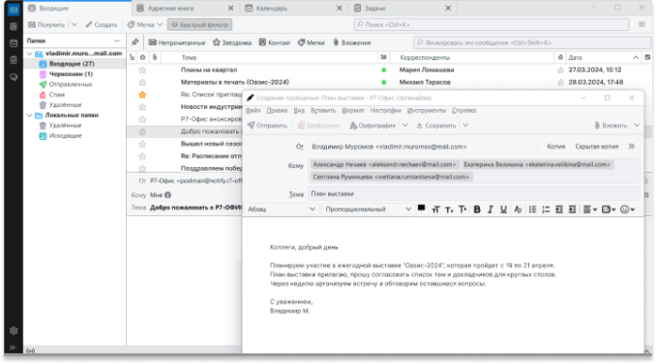This screenshot has height=364, width=656.
Task: Collapse the Local Folders tree
Action: click(29, 115)
